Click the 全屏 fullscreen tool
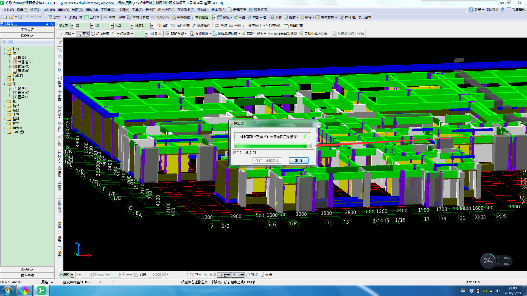The width and height of the screenshot is (527, 296). coord(276,17)
